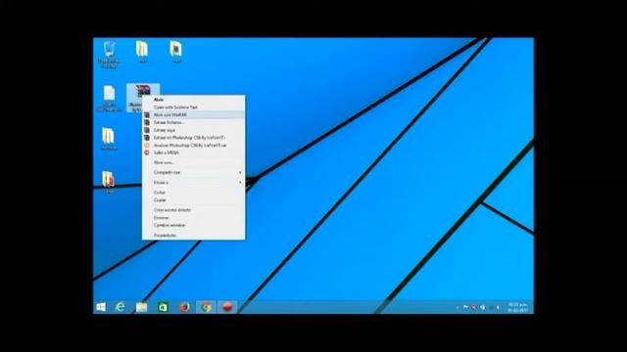The width and height of the screenshot is (627, 352).
Task: Expand the Compartir con submenu
Action: click(x=194, y=172)
